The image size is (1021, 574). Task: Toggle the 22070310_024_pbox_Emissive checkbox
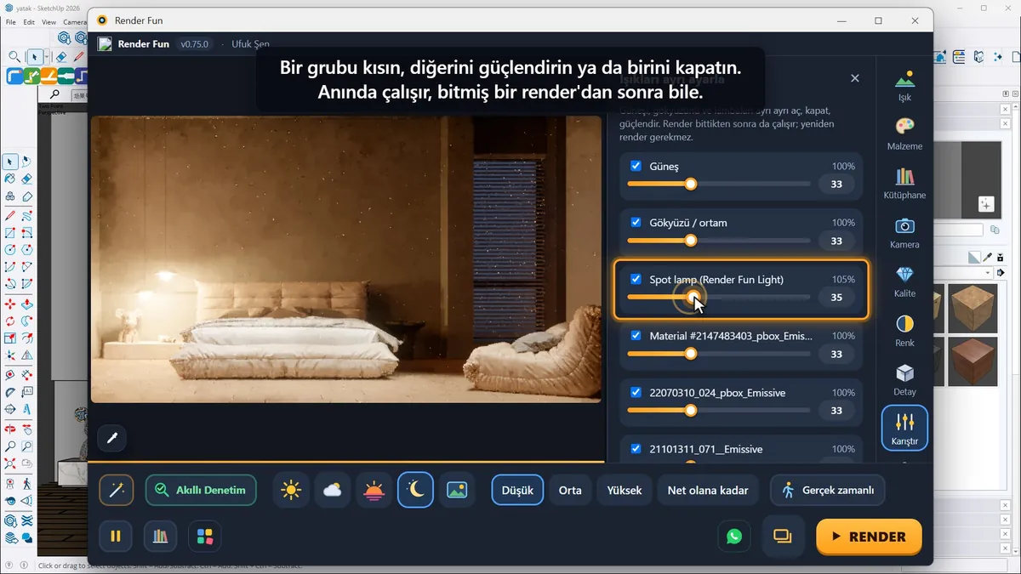(x=636, y=392)
